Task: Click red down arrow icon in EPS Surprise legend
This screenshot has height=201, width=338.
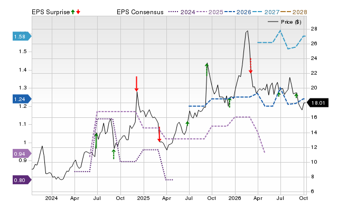Action: 78,12
